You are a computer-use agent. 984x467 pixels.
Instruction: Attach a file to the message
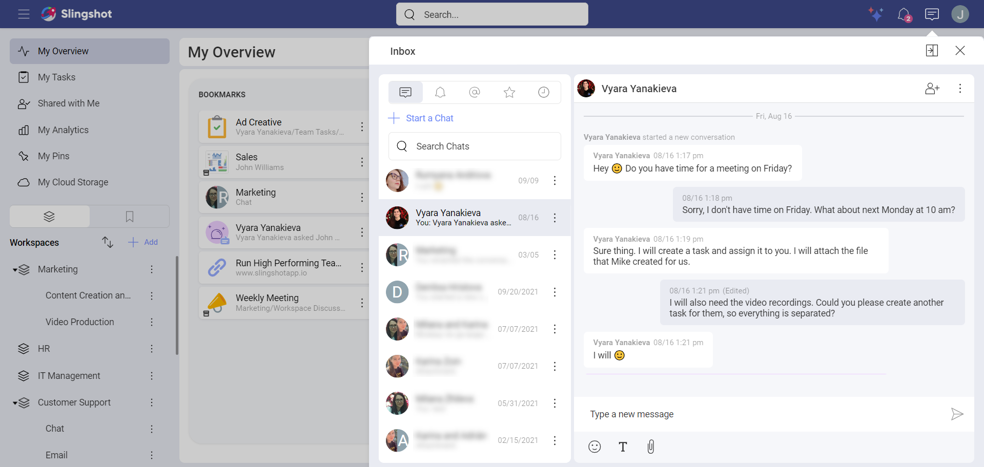click(x=651, y=447)
